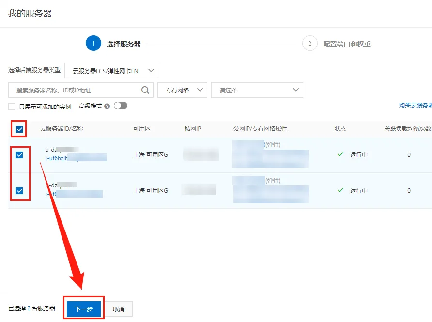
Task: Click the 状态 column header
Action: tap(340, 129)
